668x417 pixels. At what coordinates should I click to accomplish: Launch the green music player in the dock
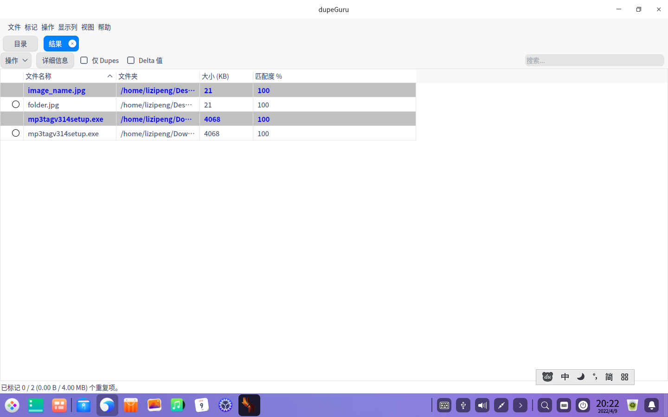(178, 405)
